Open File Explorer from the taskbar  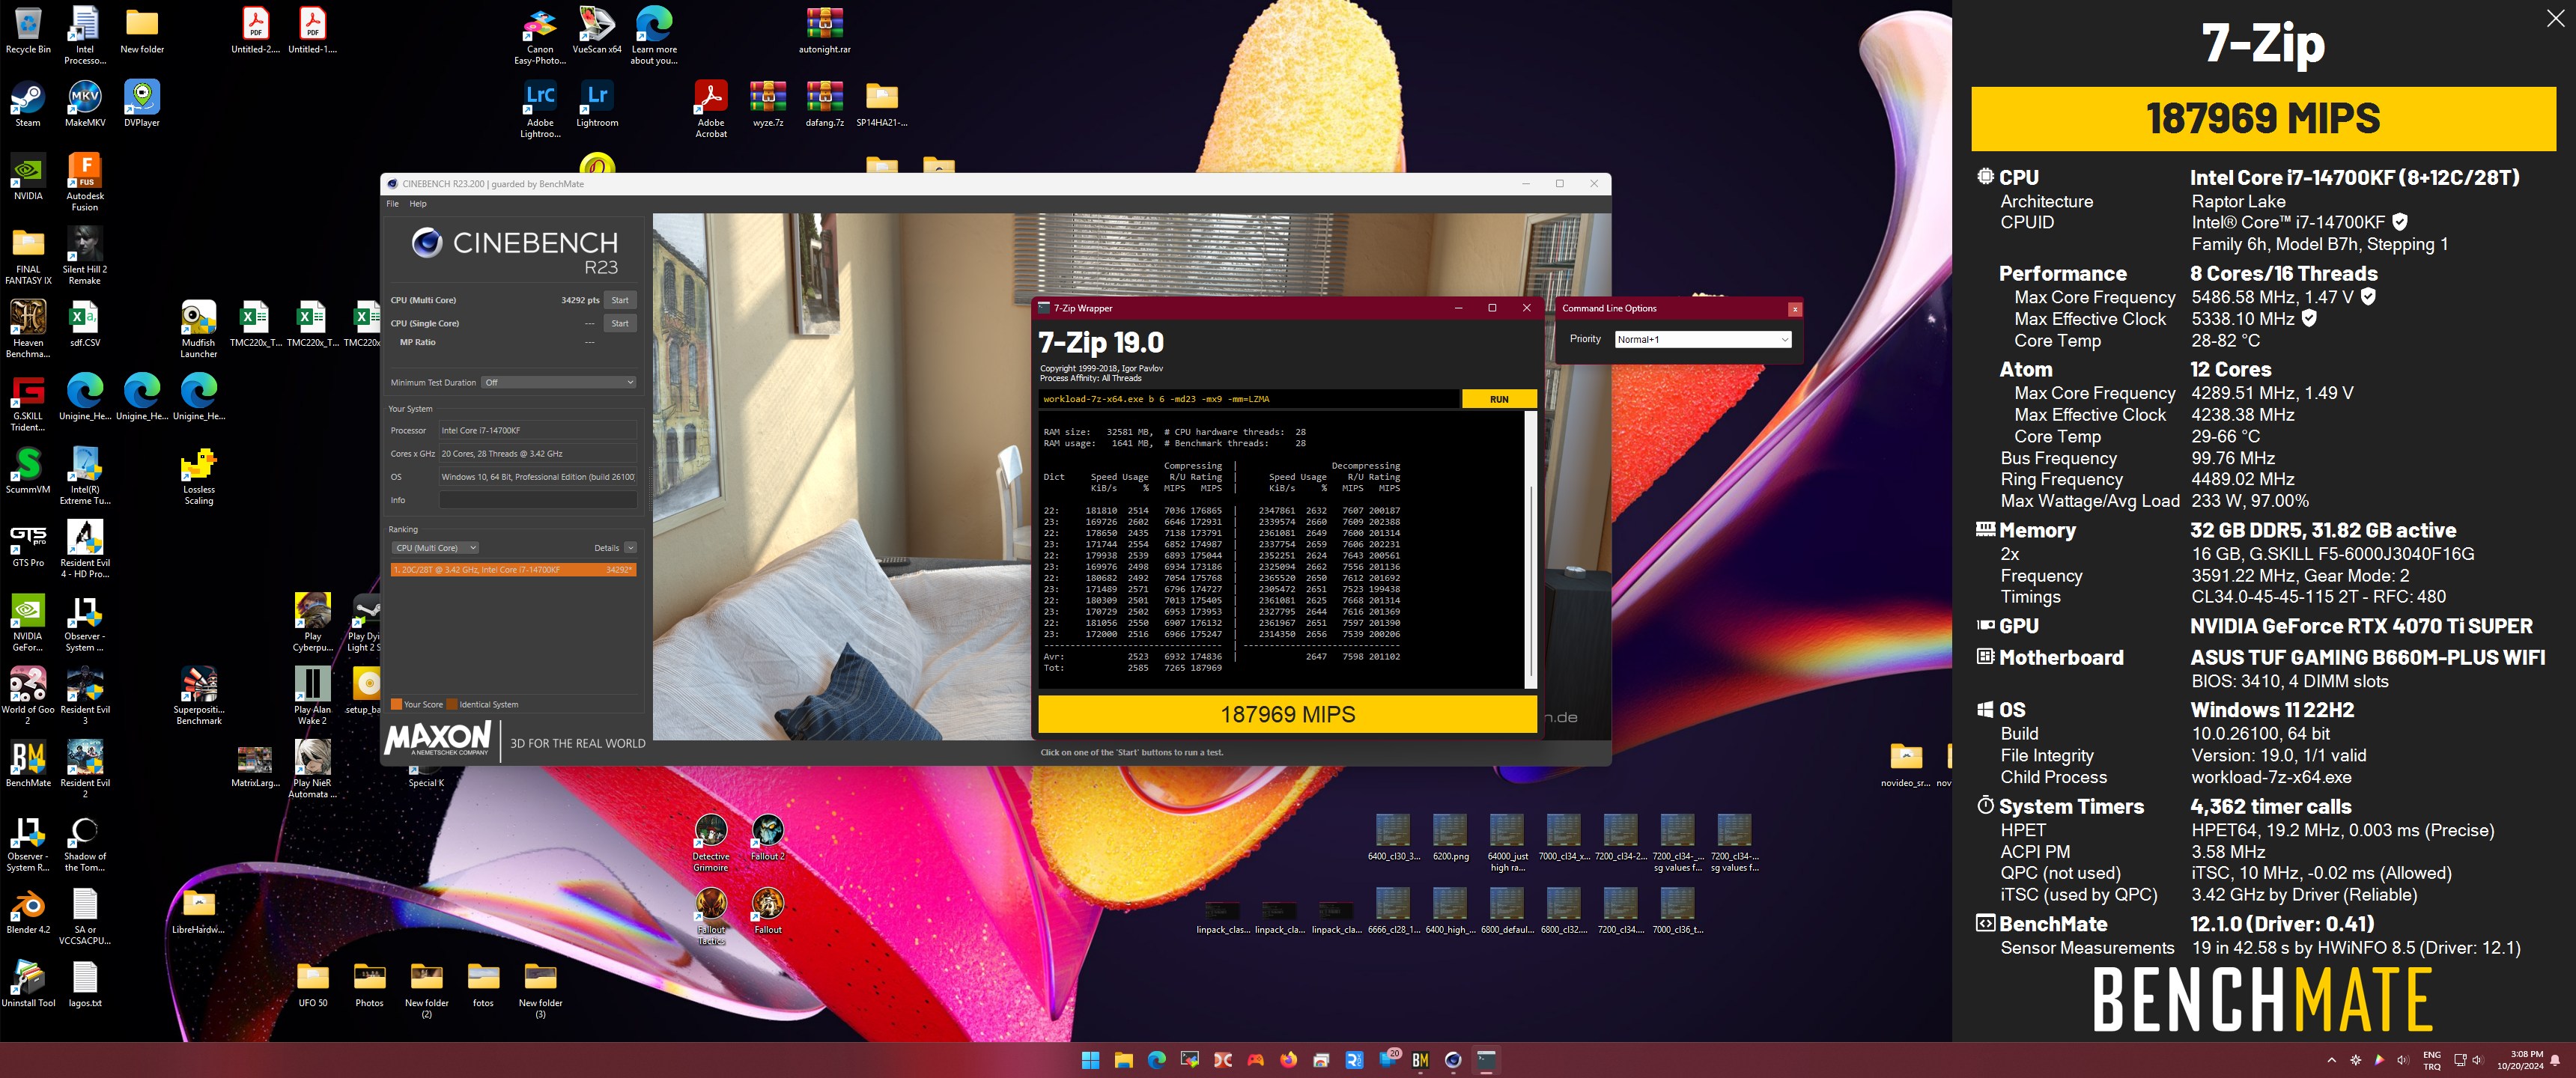coord(1123,1060)
